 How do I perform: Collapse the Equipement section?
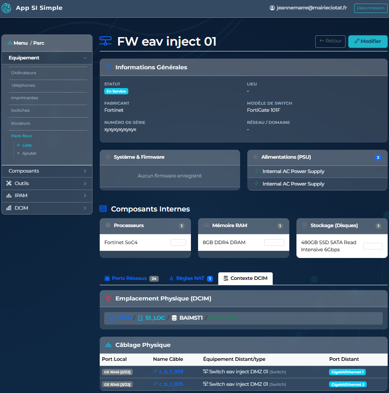click(47, 58)
